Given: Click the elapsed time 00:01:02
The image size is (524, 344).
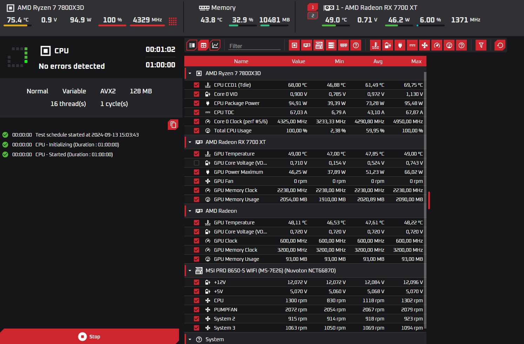Looking at the screenshot, I should pyautogui.click(x=160, y=49).
